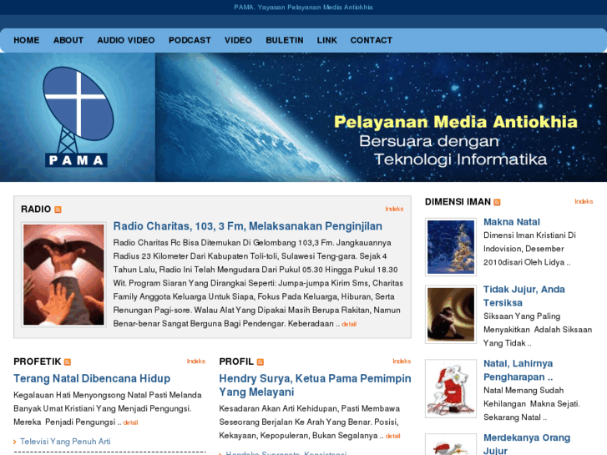Click the RADIO section heading

[x=36, y=209]
